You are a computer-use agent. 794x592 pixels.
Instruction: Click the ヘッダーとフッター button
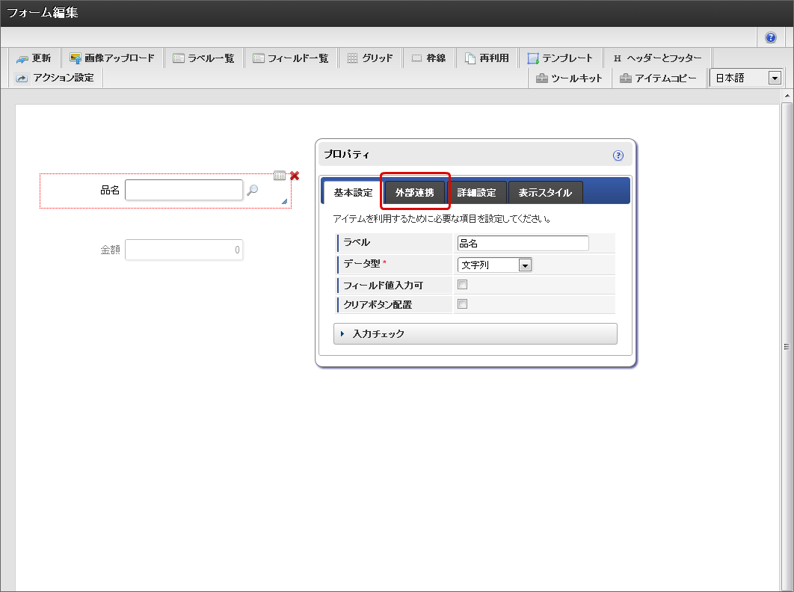tap(656, 58)
